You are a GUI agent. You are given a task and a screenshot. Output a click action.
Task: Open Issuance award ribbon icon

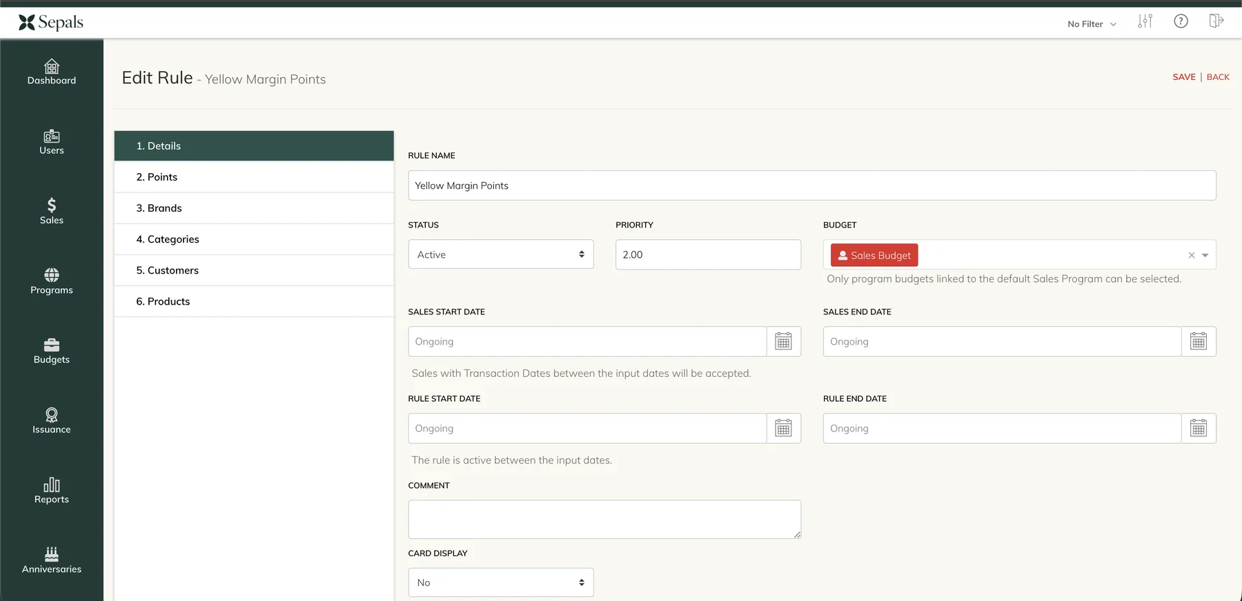(x=52, y=414)
